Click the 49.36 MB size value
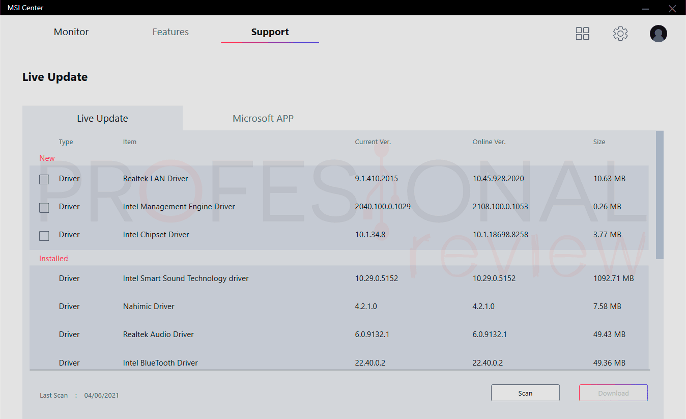This screenshot has height=419, width=686. [x=609, y=363]
